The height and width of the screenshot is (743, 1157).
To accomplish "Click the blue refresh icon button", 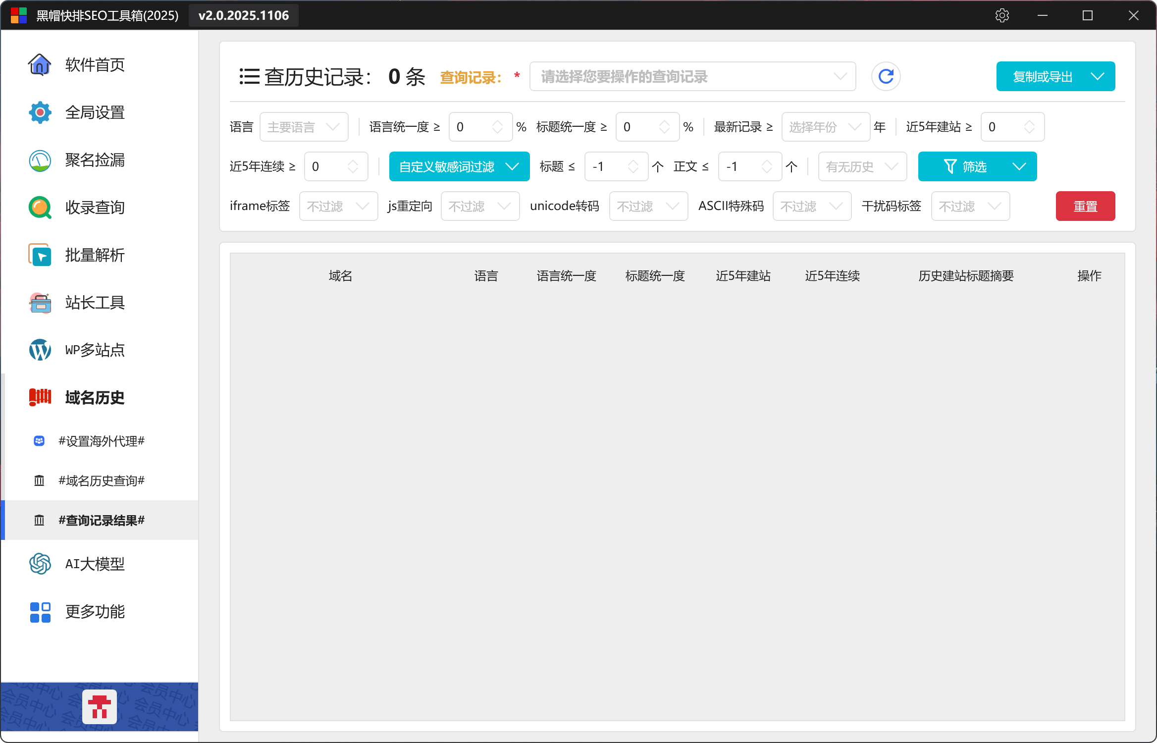I will pyautogui.click(x=886, y=77).
